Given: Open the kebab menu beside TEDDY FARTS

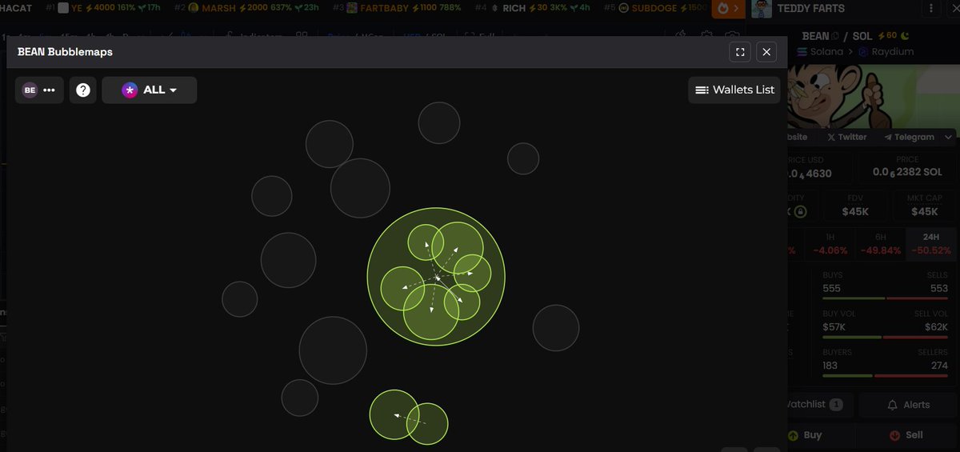Looking at the screenshot, I should [931, 9].
